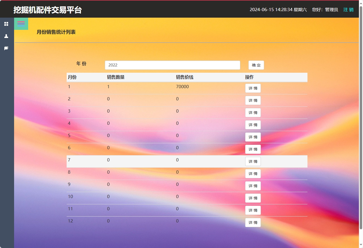
Task: Open 详情 for month 2
Action: point(253,100)
